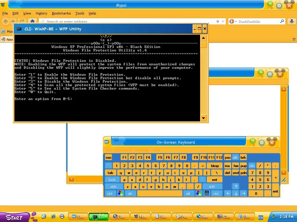Toggle the right shft key

(212, 187)
